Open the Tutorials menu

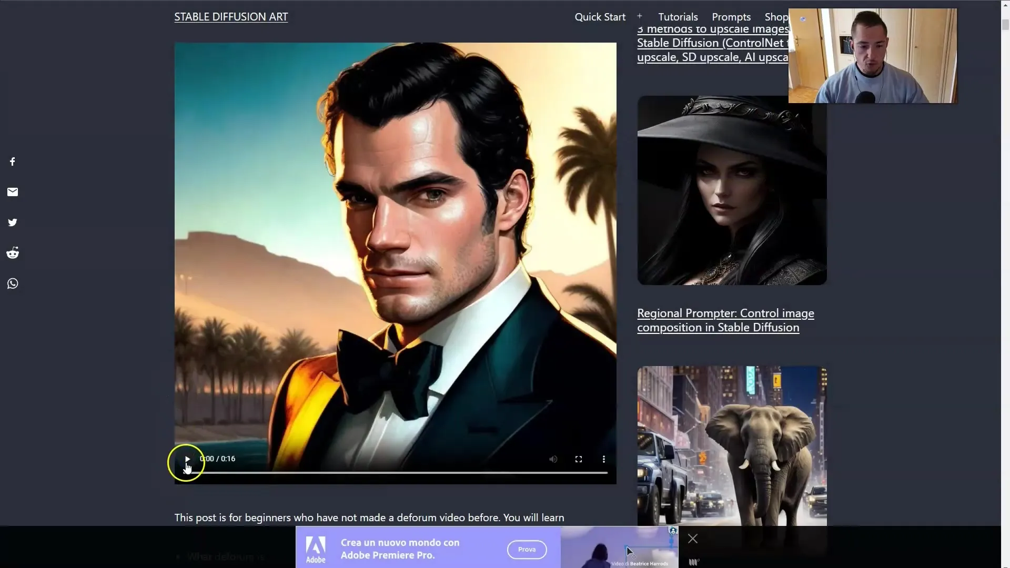click(678, 17)
